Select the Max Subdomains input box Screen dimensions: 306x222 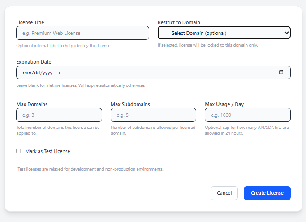pos(153,115)
